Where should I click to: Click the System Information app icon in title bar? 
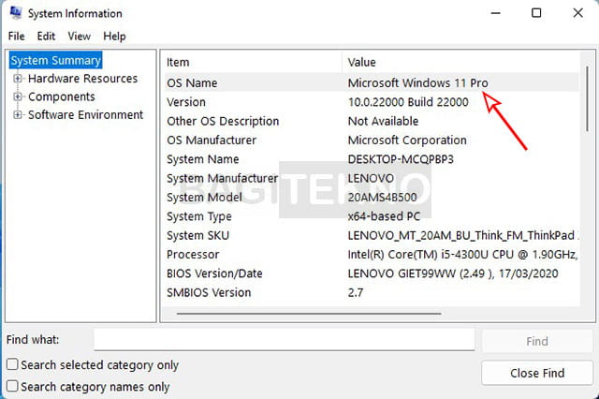coord(14,14)
